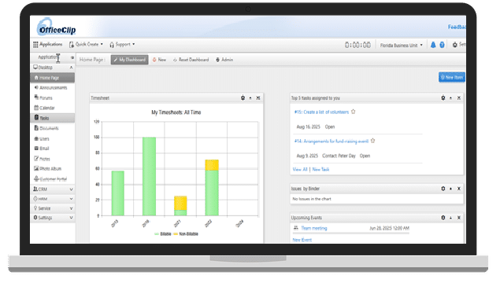The image size is (500, 283).
Task: Star the Create a list of volunteers task
Action: [354, 112]
